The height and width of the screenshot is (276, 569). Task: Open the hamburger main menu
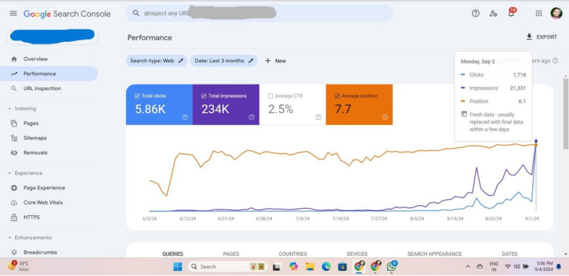13,14
